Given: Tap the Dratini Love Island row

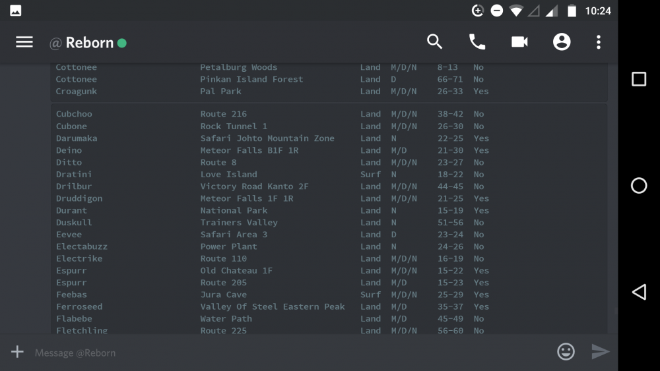Looking at the screenshot, I should (269, 175).
